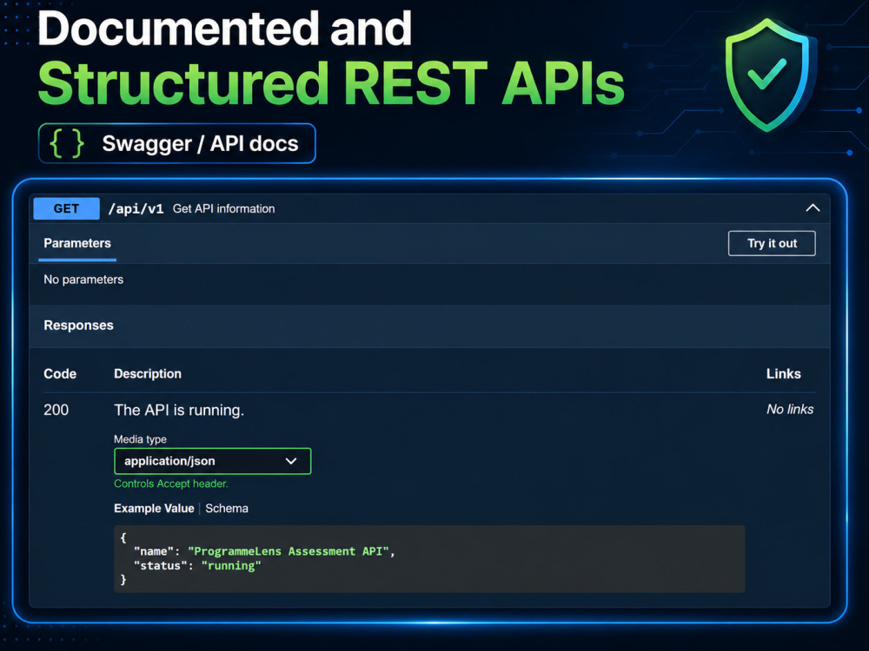The image size is (869, 651).
Task: Click the Documented and heading text
Action: pos(224,29)
